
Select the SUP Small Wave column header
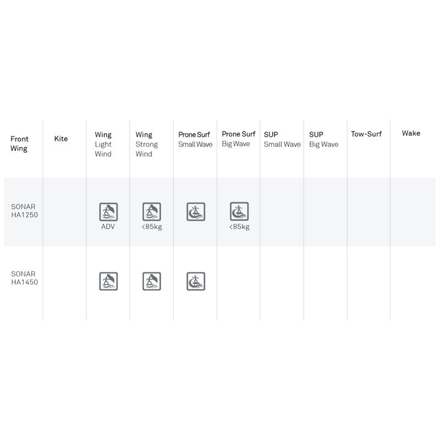[x=282, y=139]
